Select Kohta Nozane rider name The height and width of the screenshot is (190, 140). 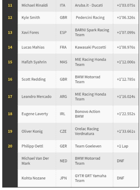34,178
